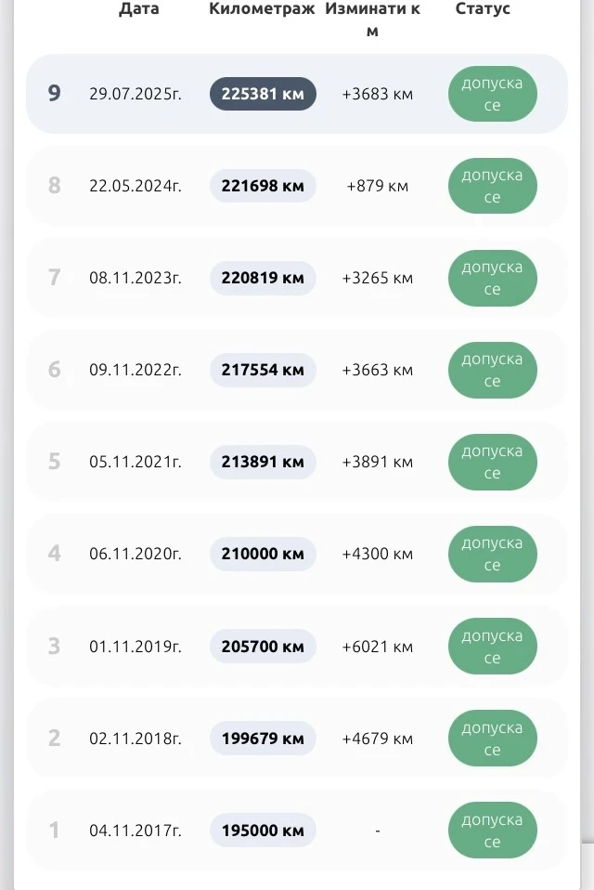Image resolution: width=594 pixels, height=890 pixels.
Task: Select the 05.11.2021г. date entry
Action: click(x=136, y=462)
